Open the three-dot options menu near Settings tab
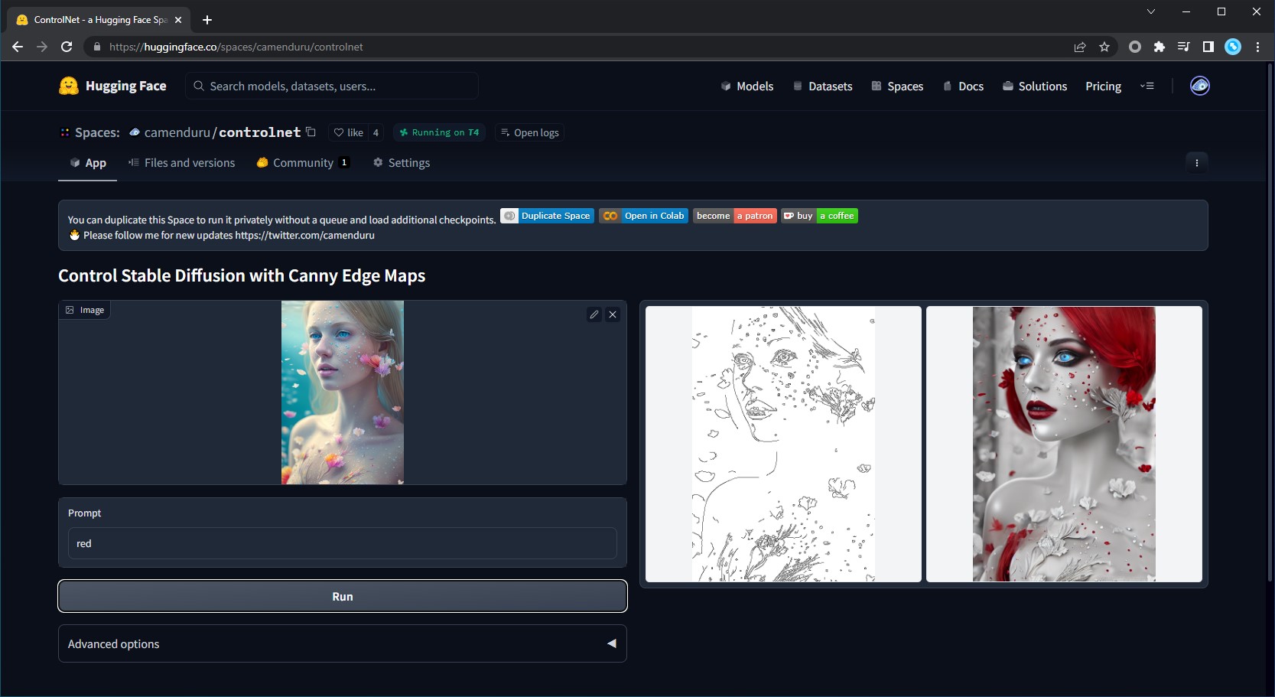 pos(1196,162)
